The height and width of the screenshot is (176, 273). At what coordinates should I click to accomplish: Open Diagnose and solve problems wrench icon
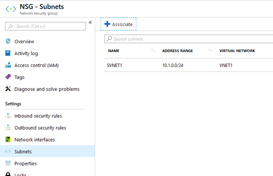point(8,89)
